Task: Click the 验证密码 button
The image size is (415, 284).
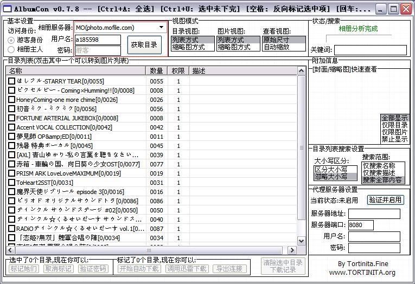Action: tap(93, 269)
